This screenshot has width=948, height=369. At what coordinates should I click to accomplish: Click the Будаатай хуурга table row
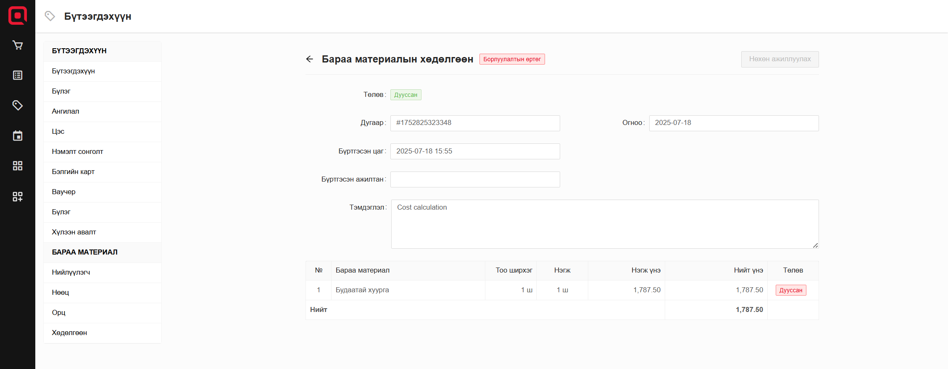pyautogui.click(x=408, y=290)
